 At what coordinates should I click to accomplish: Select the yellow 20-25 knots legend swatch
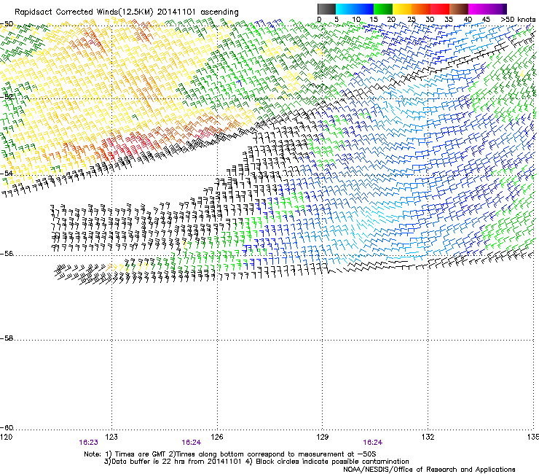(x=402, y=9)
